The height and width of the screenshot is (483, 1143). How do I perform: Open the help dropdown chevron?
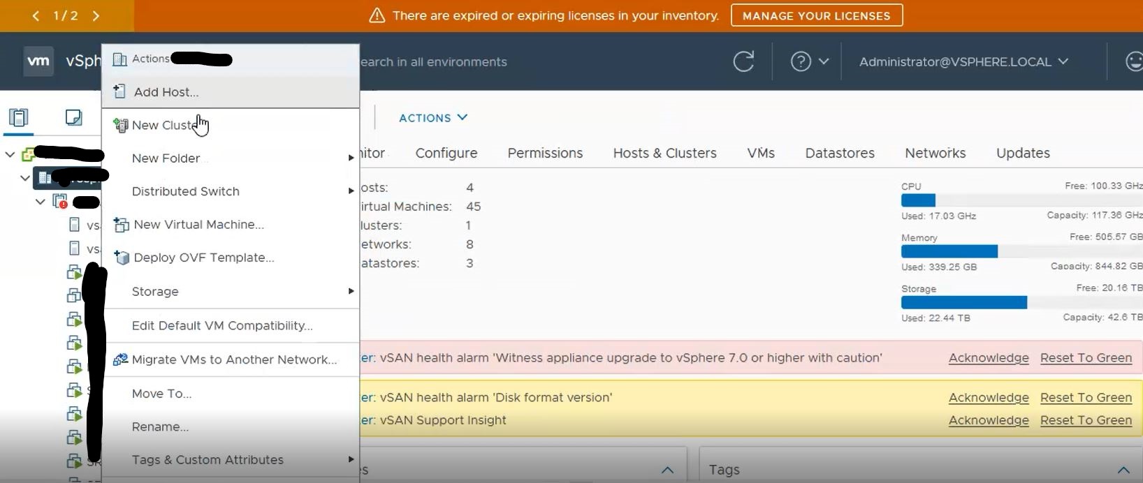tap(824, 61)
